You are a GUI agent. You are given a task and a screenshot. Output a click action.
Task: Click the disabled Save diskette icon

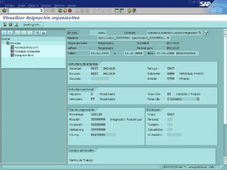[x=53, y=11]
